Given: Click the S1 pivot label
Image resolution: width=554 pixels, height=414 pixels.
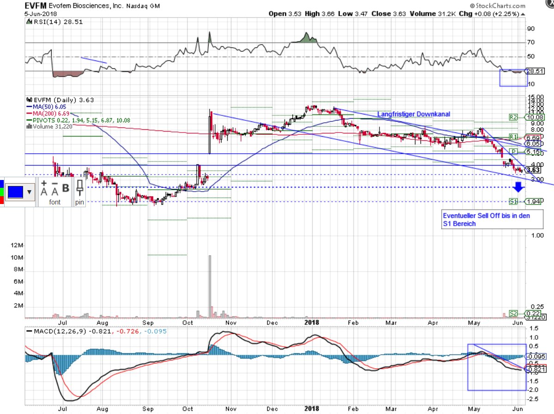Looking at the screenshot, I should [x=513, y=202].
